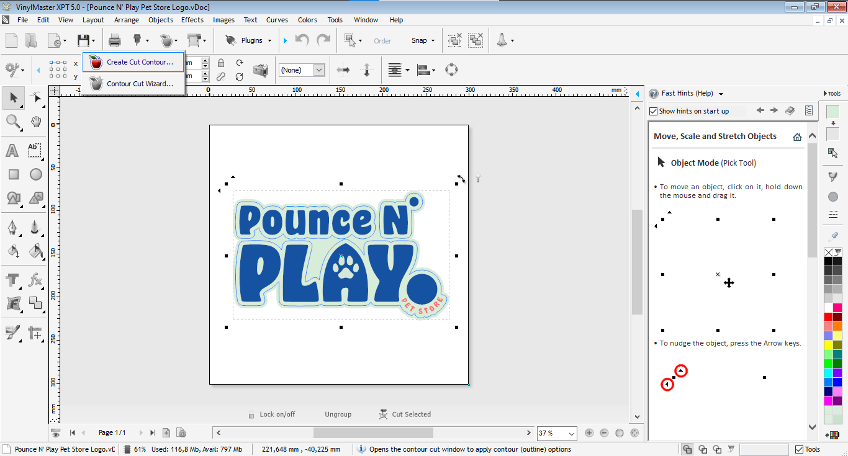The image size is (848, 456).
Task: Click the New document icon
Action: (11, 40)
